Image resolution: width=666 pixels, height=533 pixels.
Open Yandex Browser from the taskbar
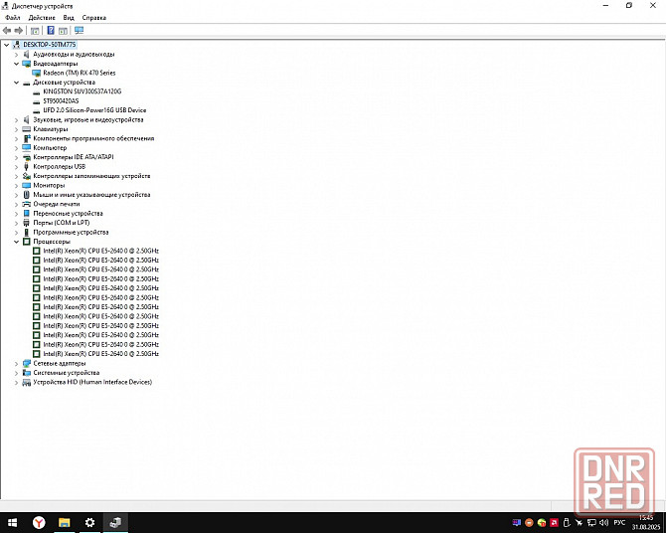pos(38,522)
